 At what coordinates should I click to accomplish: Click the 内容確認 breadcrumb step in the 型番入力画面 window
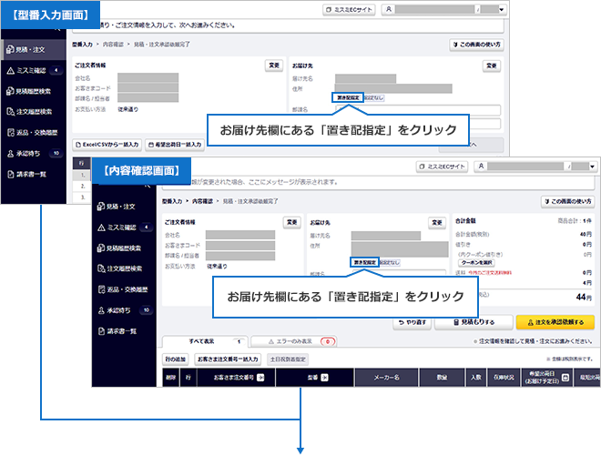[x=113, y=45]
